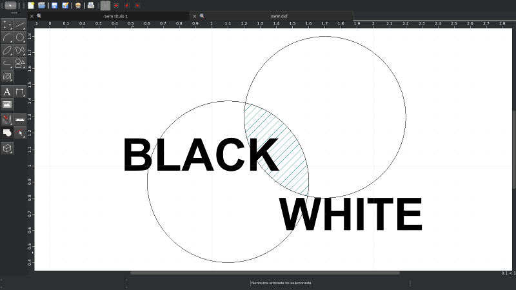This screenshot has height=290, width=516.
Task: Open the Circle tools dropdown
Action: point(20,37)
